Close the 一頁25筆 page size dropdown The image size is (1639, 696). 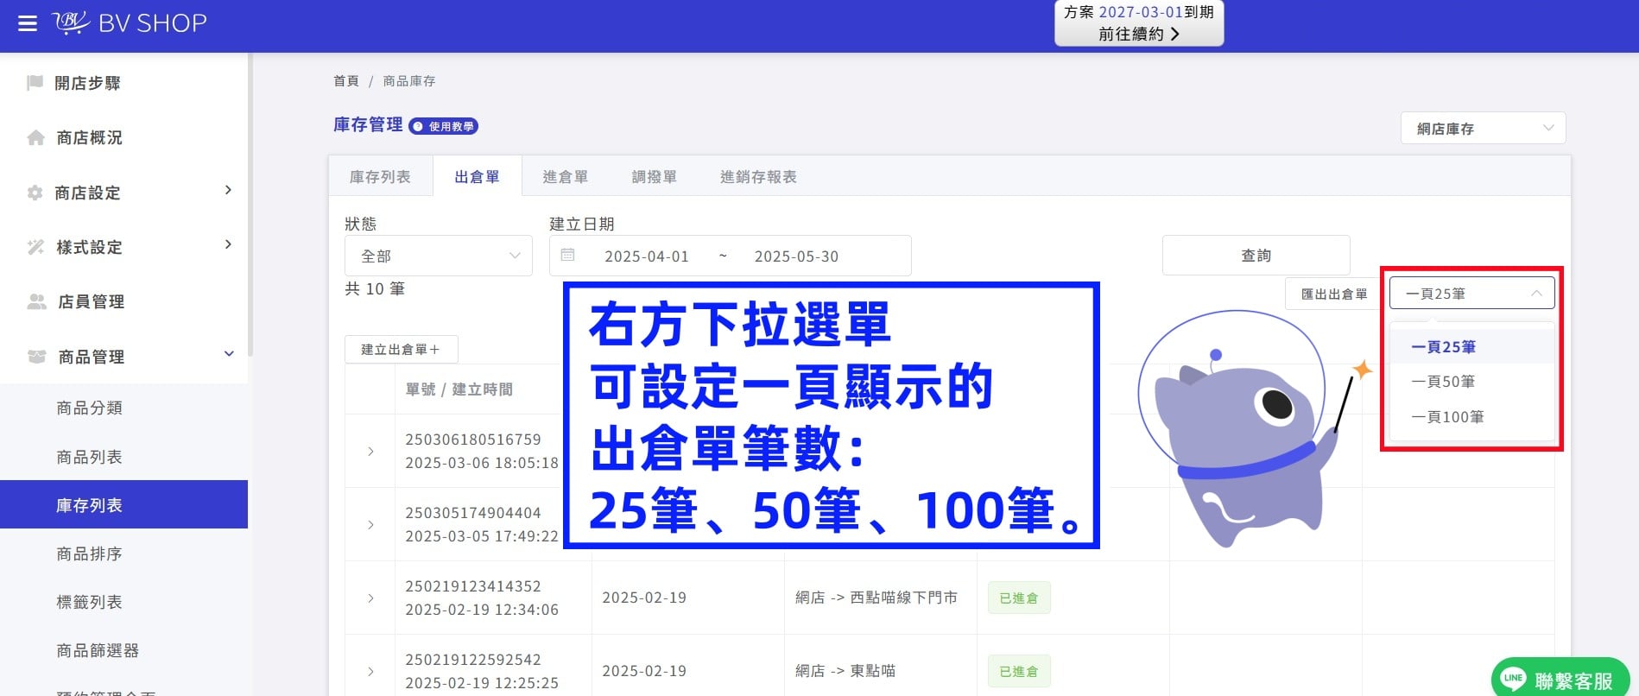(1471, 294)
